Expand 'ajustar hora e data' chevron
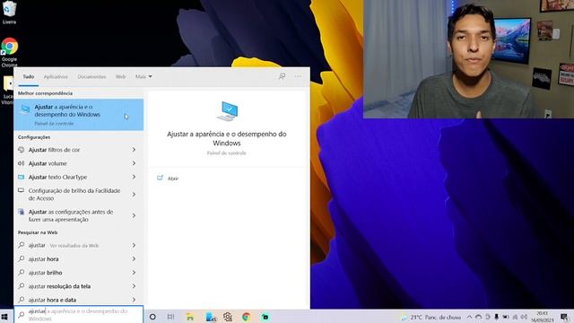 (134, 300)
